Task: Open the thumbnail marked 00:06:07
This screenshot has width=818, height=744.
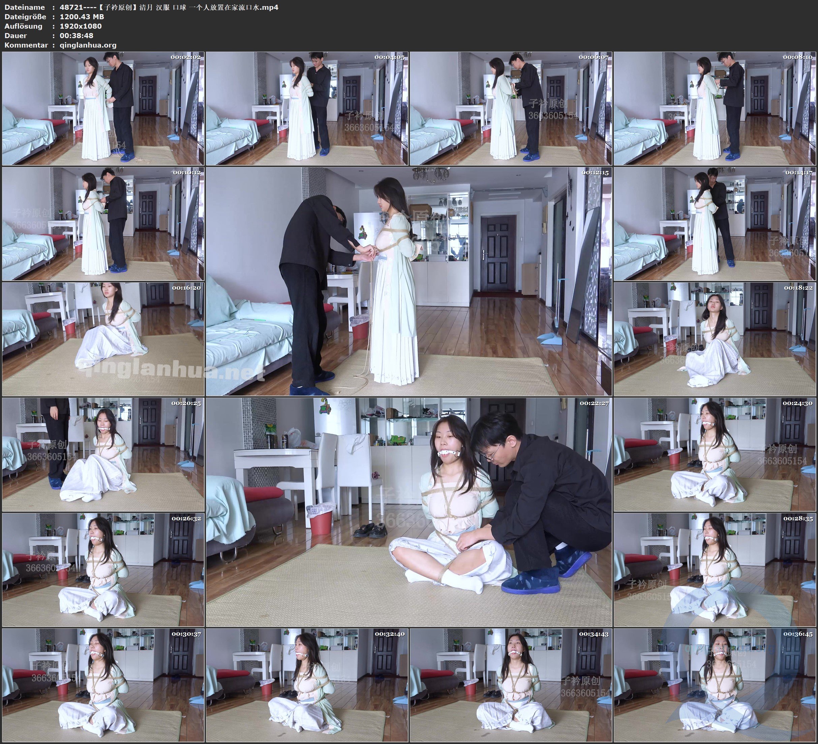Action: (x=511, y=109)
